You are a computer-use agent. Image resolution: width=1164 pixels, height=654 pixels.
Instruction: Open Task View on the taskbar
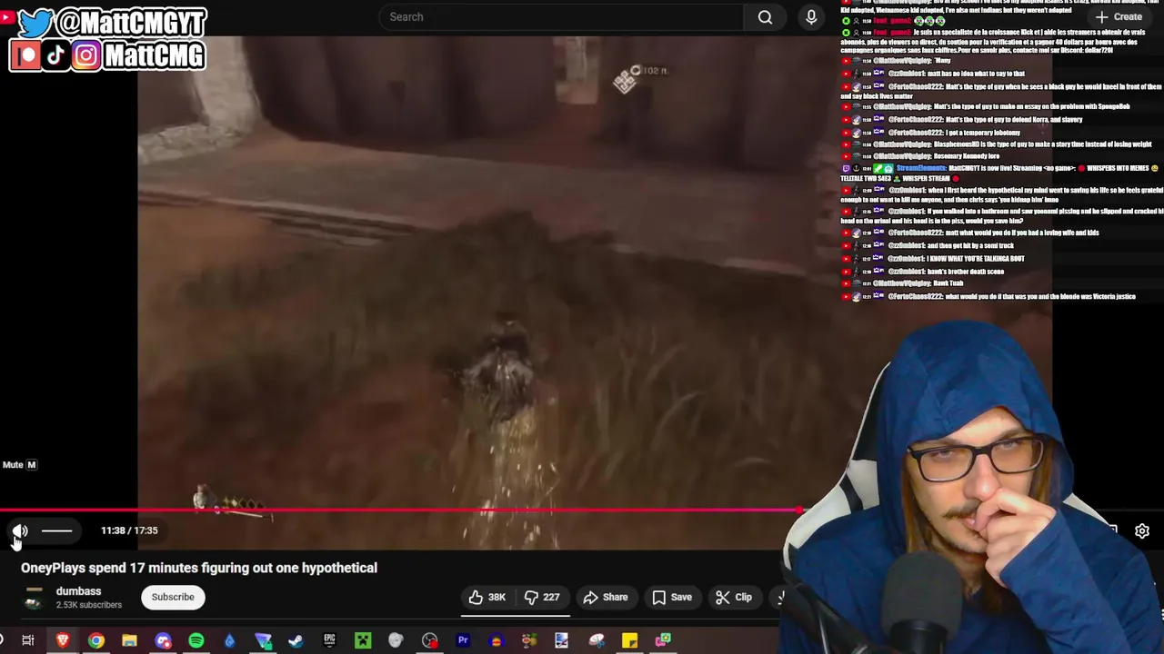pyautogui.click(x=28, y=640)
